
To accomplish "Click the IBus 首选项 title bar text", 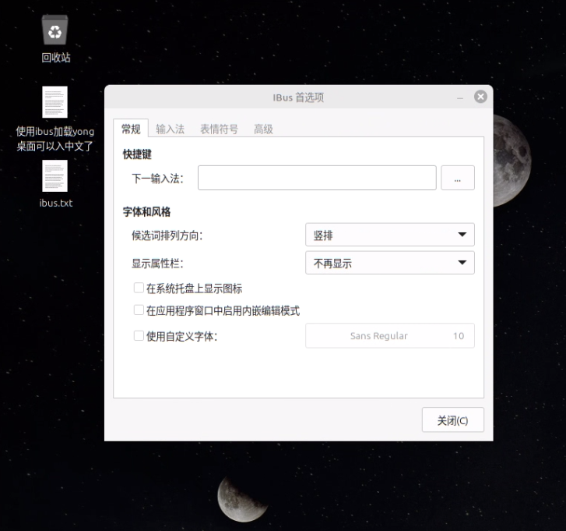I will pos(298,97).
